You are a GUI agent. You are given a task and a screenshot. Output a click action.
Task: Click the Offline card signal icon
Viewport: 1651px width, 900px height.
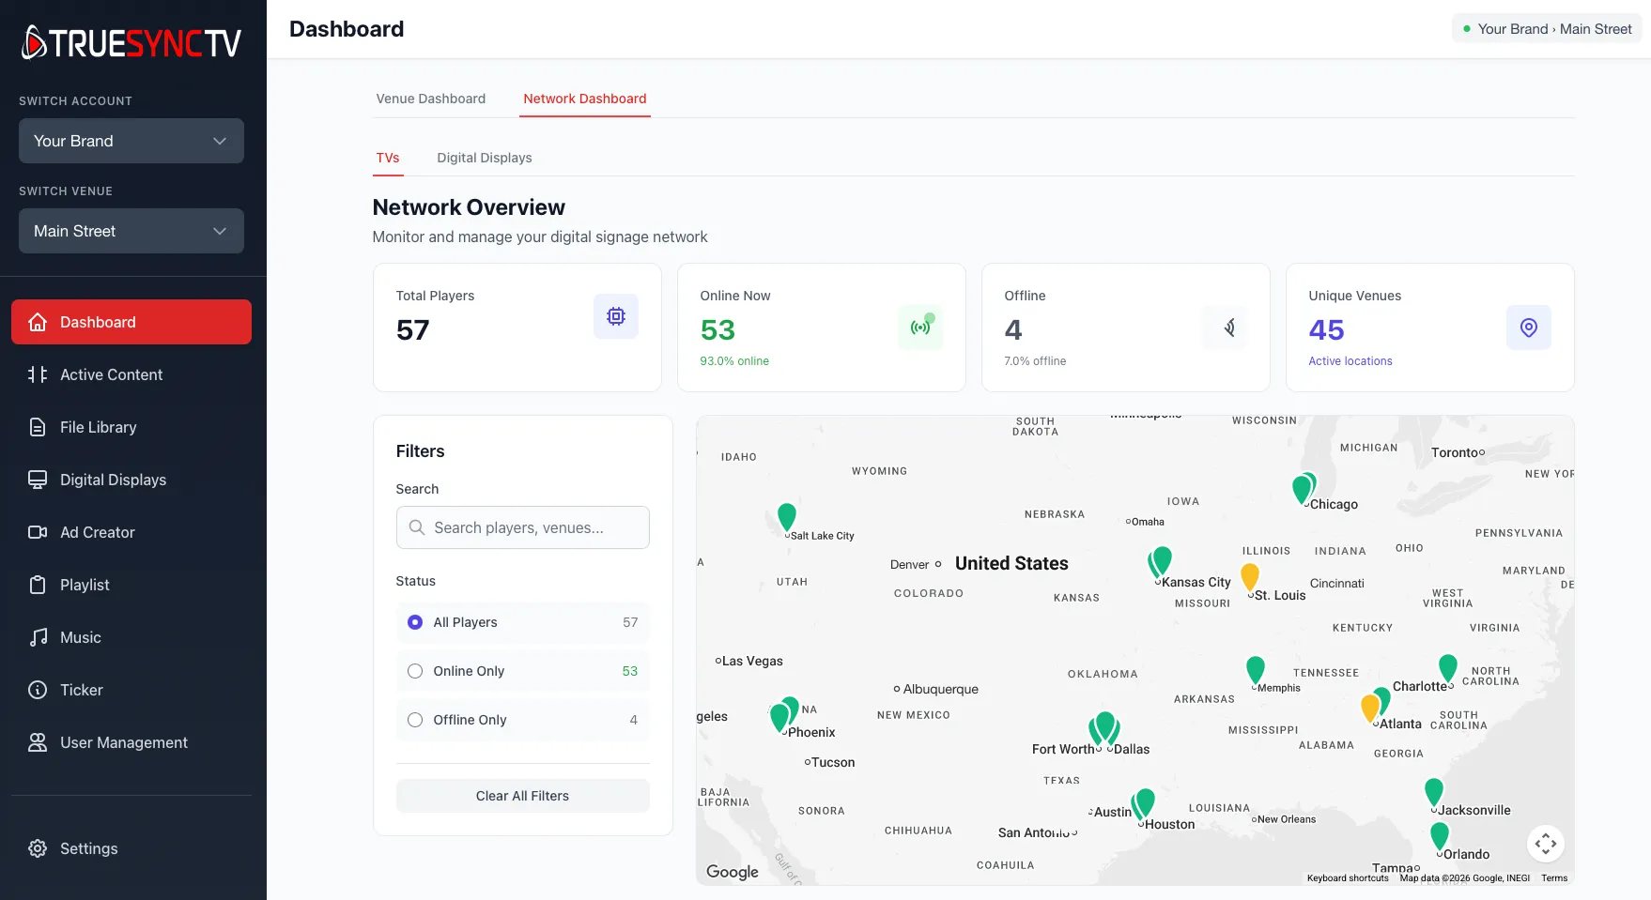1225,328
